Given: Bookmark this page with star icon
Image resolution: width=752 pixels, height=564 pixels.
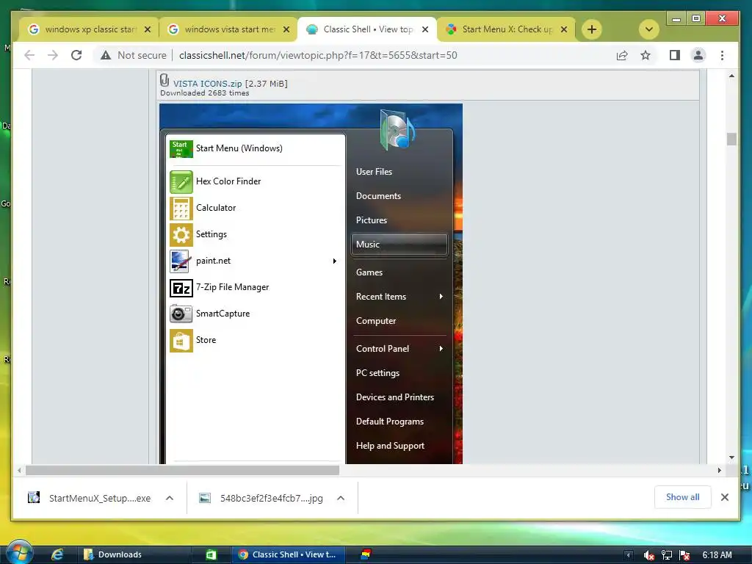Looking at the screenshot, I should [646, 55].
